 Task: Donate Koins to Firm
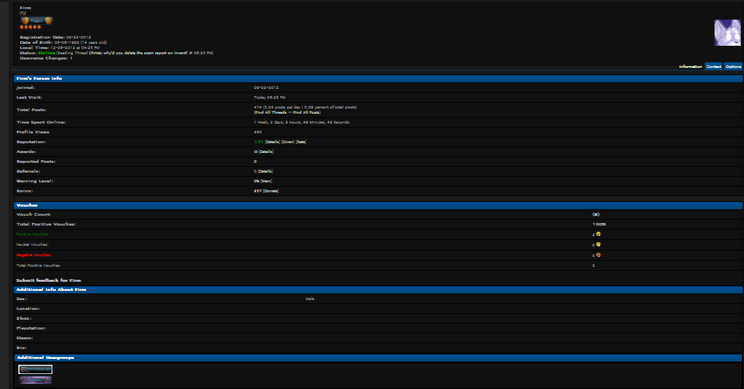(x=271, y=191)
